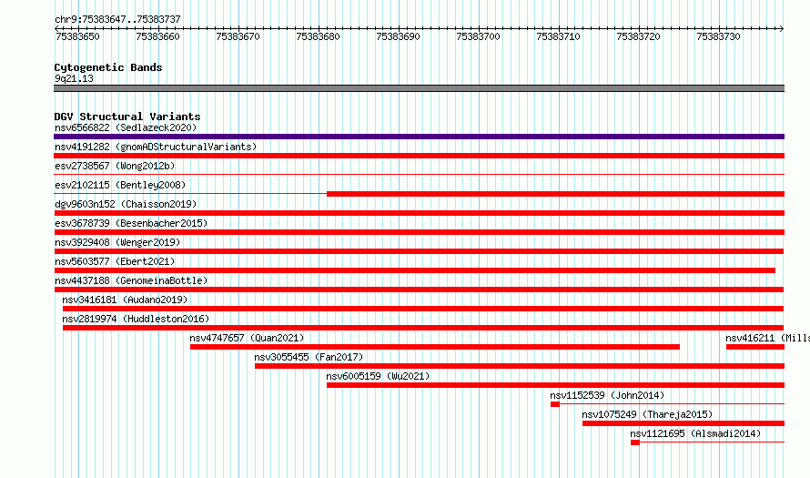Viewport: 810px width, 478px height.
Task: Click nsv1152539 (John2014) label
Action: pyautogui.click(x=607, y=395)
